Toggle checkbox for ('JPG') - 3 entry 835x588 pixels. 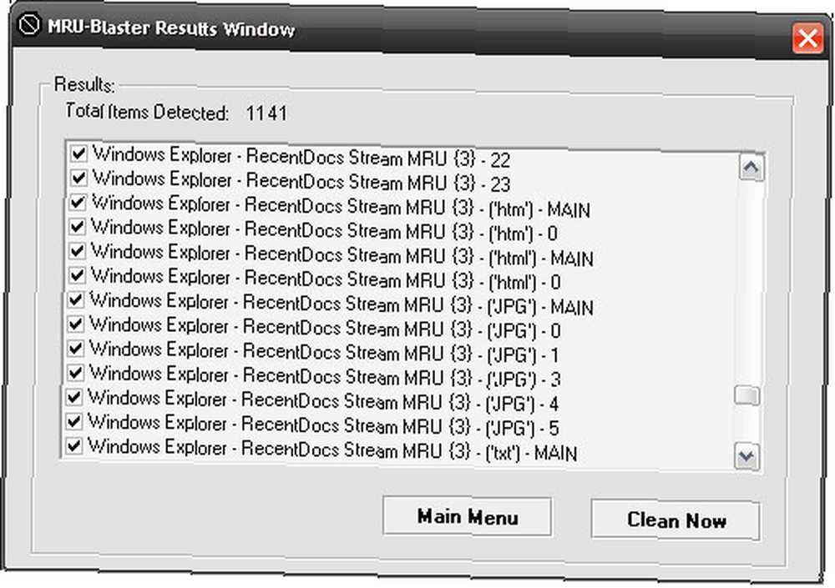pos(76,373)
